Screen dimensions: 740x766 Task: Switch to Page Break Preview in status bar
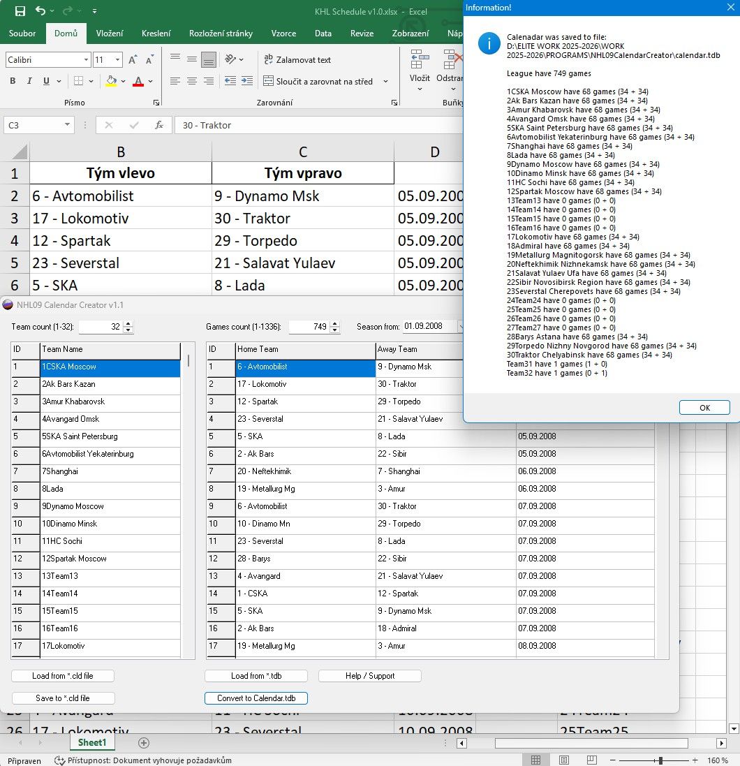[592, 760]
